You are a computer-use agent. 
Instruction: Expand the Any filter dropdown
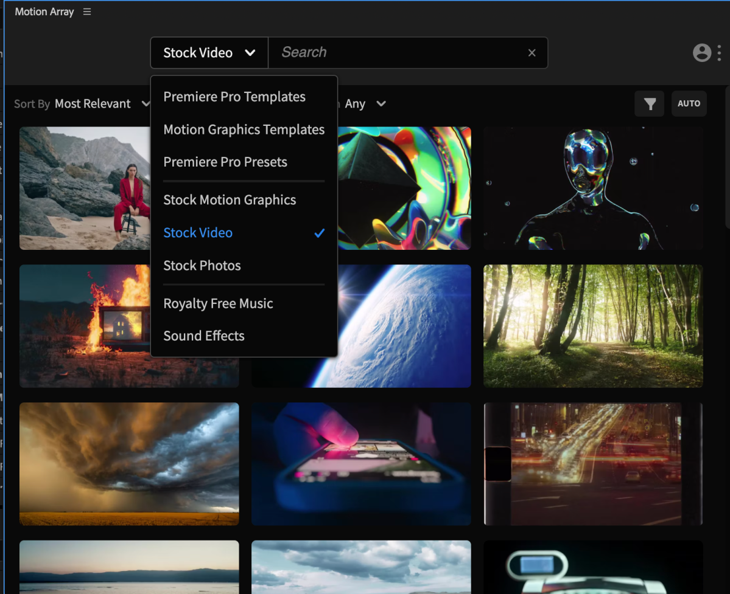(365, 103)
